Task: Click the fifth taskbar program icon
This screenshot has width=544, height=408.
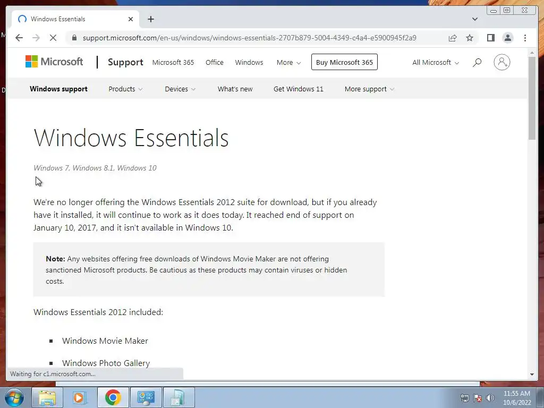Action: [x=178, y=397]
